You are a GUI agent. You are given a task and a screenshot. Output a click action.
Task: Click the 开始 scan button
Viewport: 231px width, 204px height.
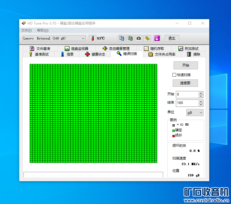pyautogui.click(x=186, y=65)
